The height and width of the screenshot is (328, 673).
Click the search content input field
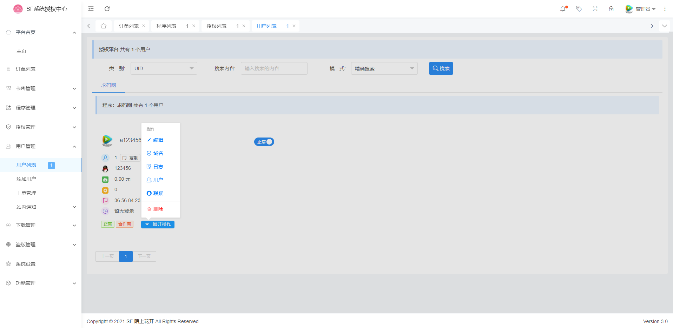point(274,68)
